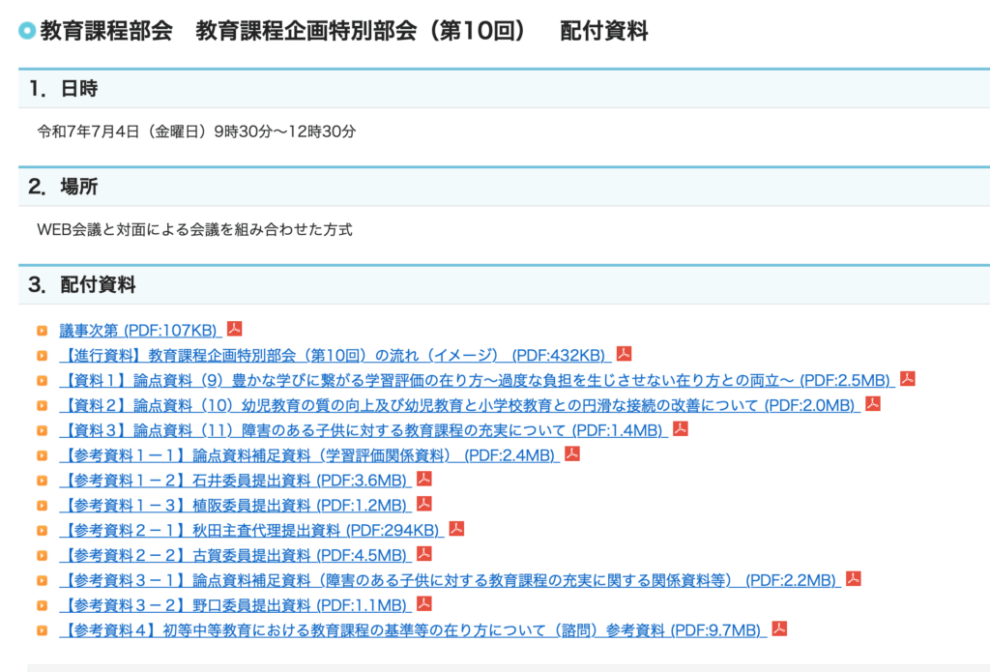Click PDF icon after 参考資料3-1 link
Screen dimensions: 990x672
(x=854, y=579)
